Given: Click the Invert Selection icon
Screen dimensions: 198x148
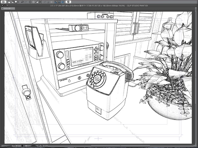Looking at the screenshot, I should coord(48,2).
